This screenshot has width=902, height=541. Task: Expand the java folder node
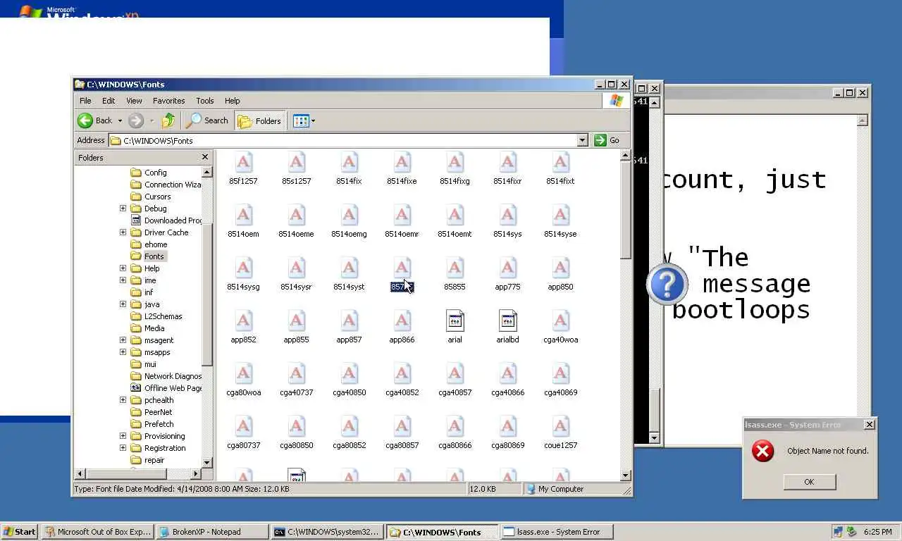[123, 304]
